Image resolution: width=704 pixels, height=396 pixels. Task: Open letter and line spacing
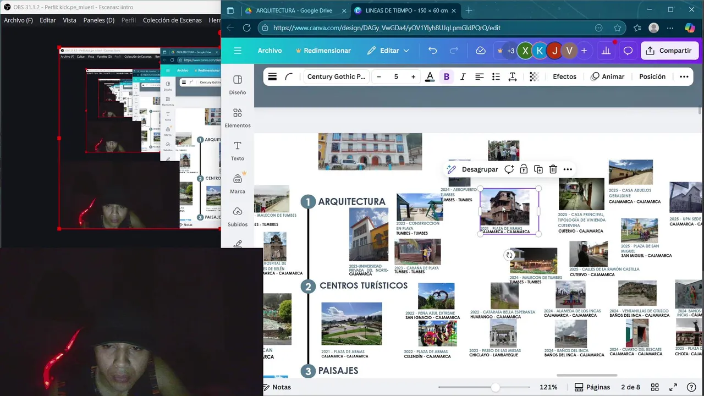(512, 77)
